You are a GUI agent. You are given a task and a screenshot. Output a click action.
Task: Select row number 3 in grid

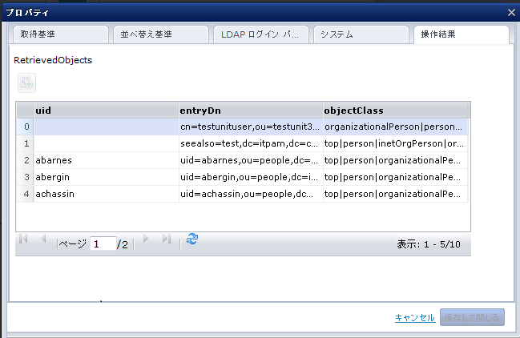pyautogui.click(x=25, y=177)
